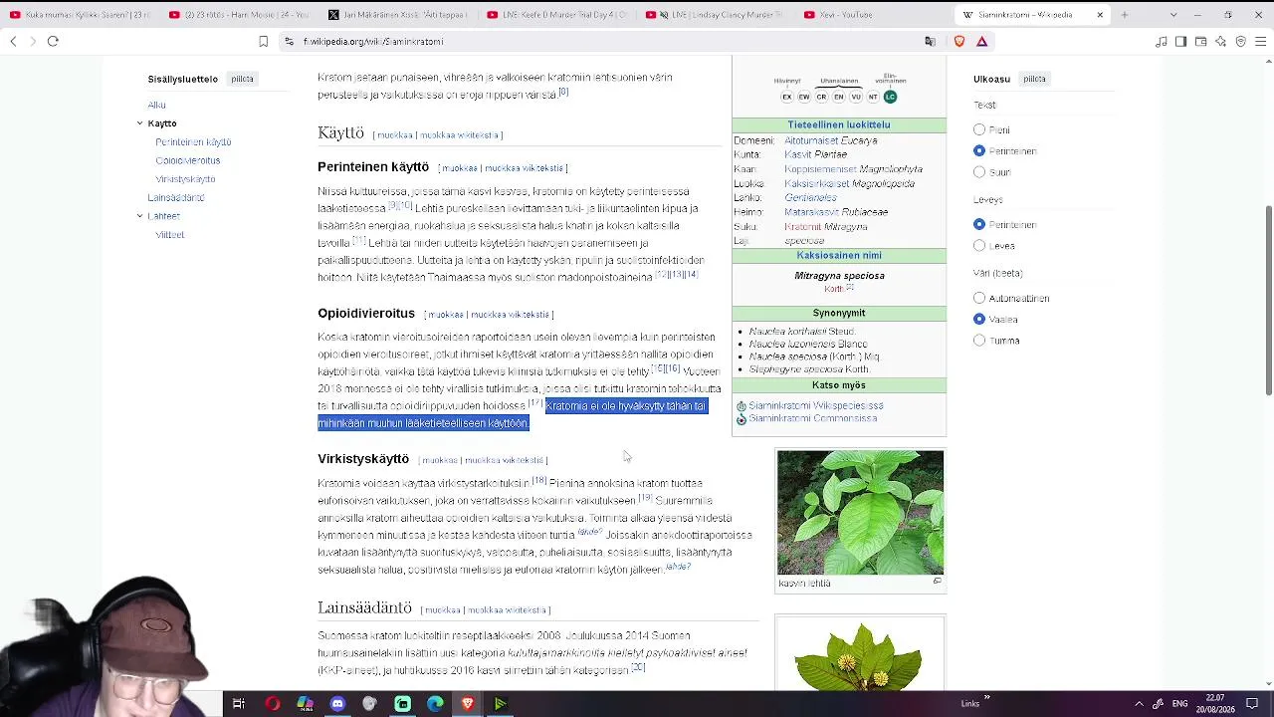1274x717 pixels.
Task: Launch Opera from the taskbar
Action: 272,704
